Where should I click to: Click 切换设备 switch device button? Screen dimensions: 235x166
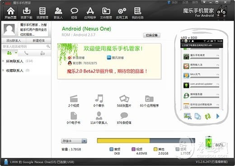tap(152, 35)
